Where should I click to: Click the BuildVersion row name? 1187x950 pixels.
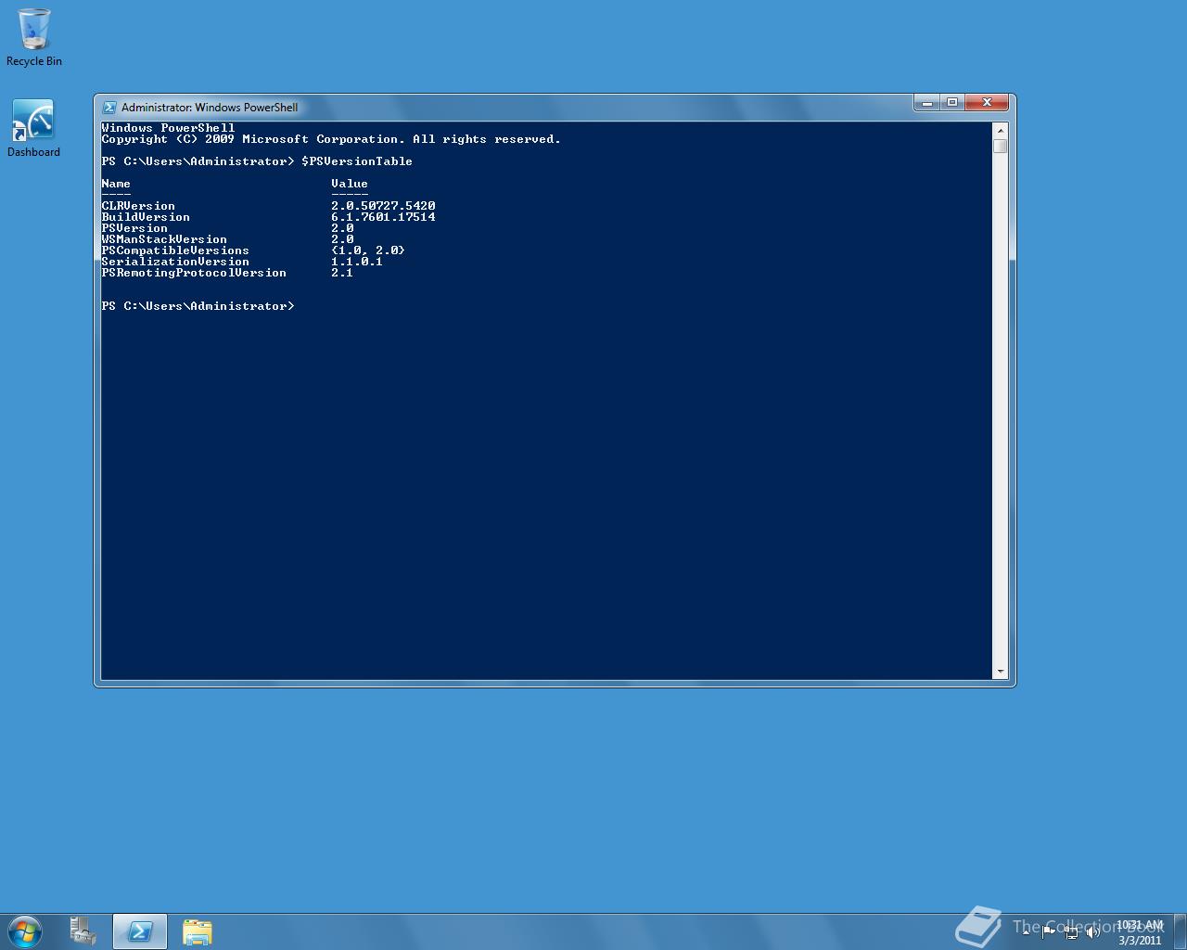point(146,217)
